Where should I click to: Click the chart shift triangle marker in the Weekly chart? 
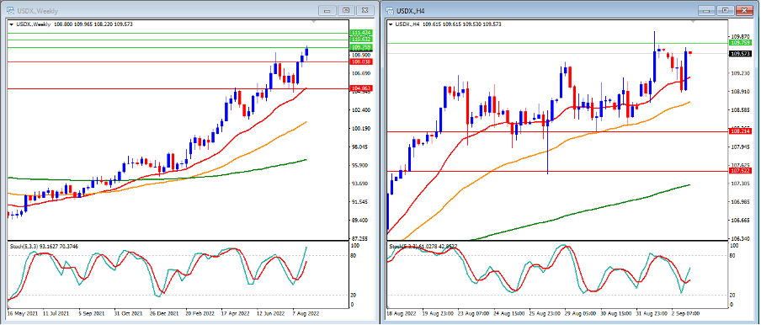[x=313, y=22]
